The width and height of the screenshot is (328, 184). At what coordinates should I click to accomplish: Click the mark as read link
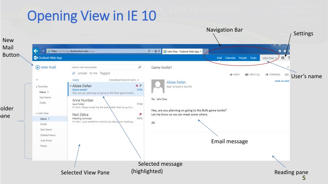(282, 81)
